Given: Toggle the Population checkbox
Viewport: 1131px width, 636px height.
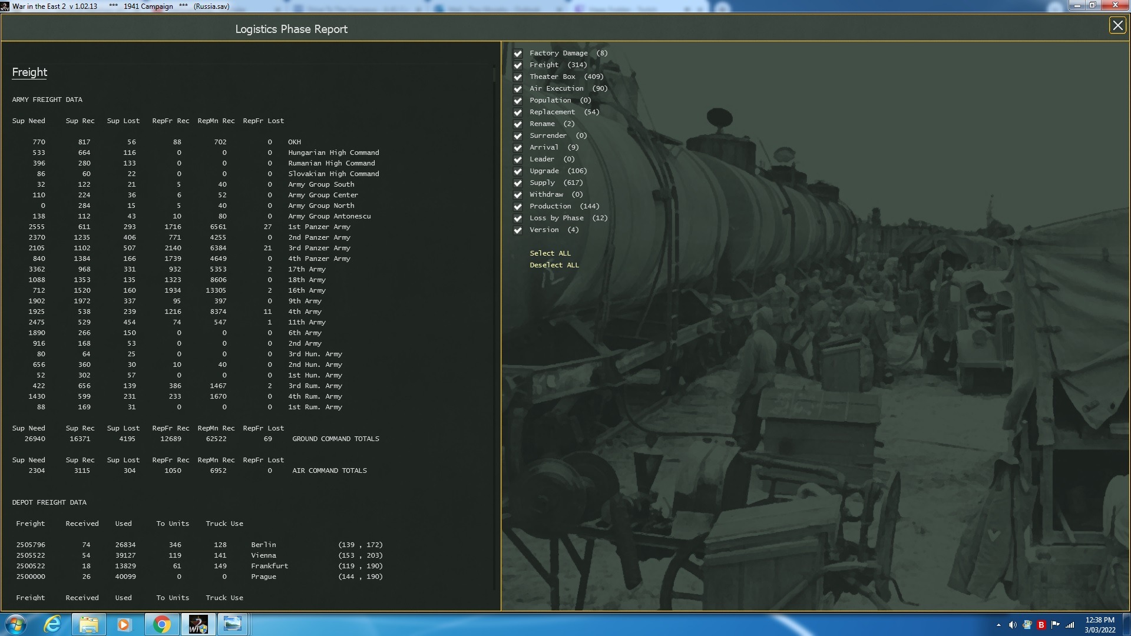Looking at the screenshot, I should [x=518, y=100].
